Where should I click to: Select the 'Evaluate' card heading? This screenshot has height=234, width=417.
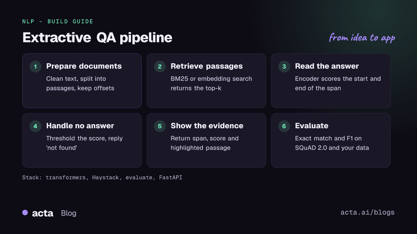pyautogui.click(x=311, y=126)
